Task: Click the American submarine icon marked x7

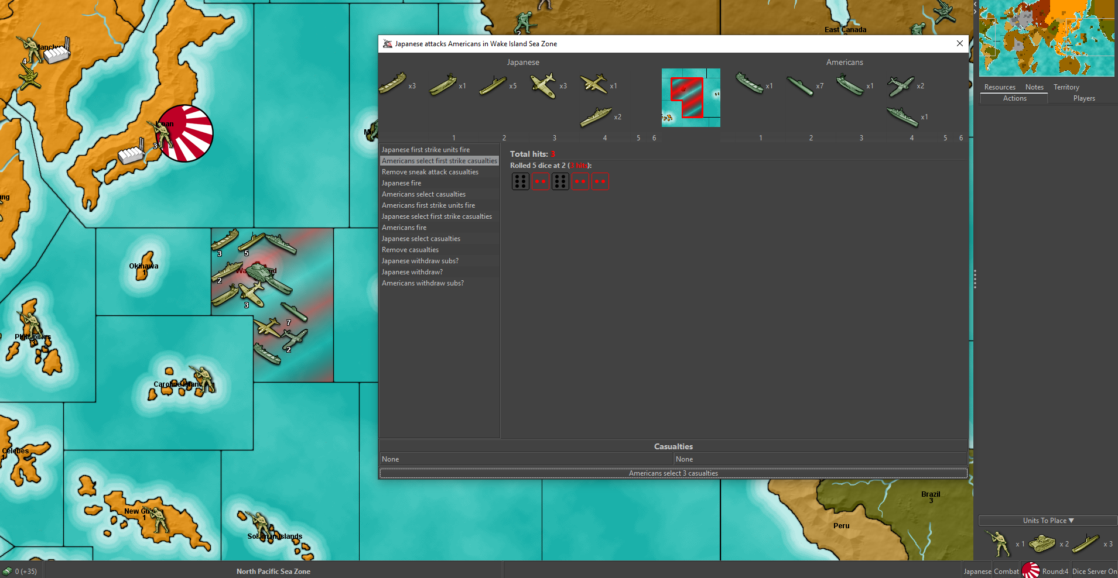Action: [x=800, y=86]
